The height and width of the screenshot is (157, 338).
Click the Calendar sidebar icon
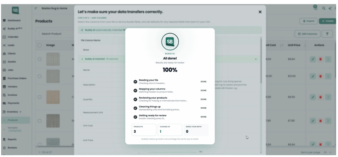[x=5, y=37]
